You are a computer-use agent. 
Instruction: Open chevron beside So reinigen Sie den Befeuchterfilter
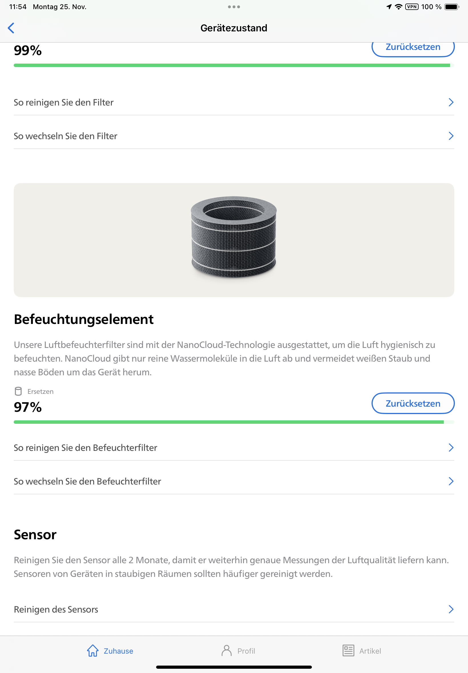[x=451, y=448]
